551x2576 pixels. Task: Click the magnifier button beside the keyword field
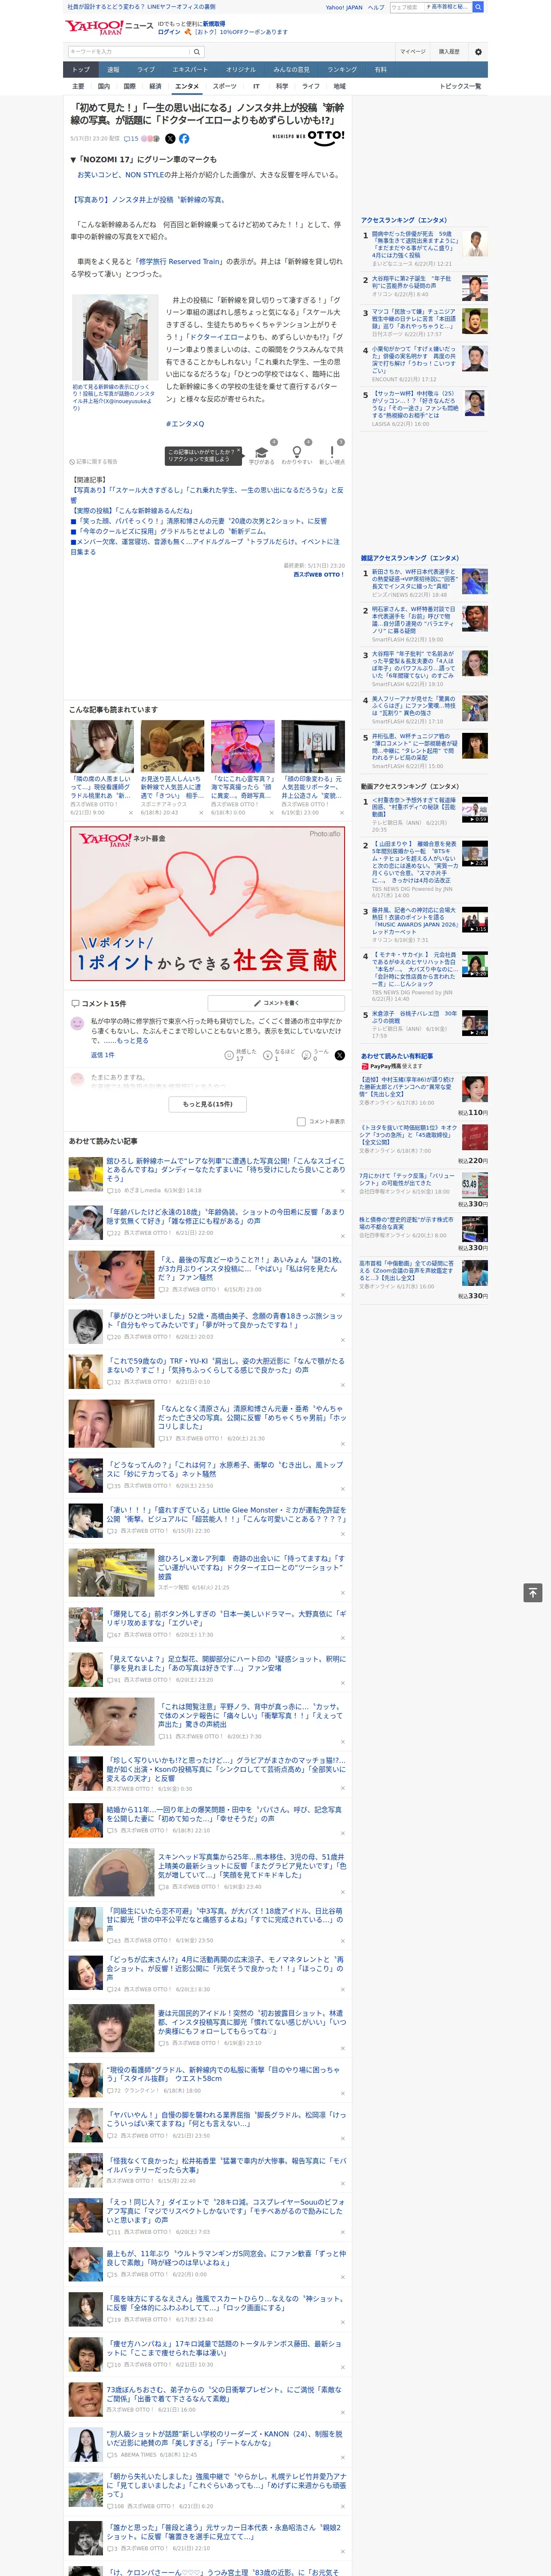[x=197, y=52]
